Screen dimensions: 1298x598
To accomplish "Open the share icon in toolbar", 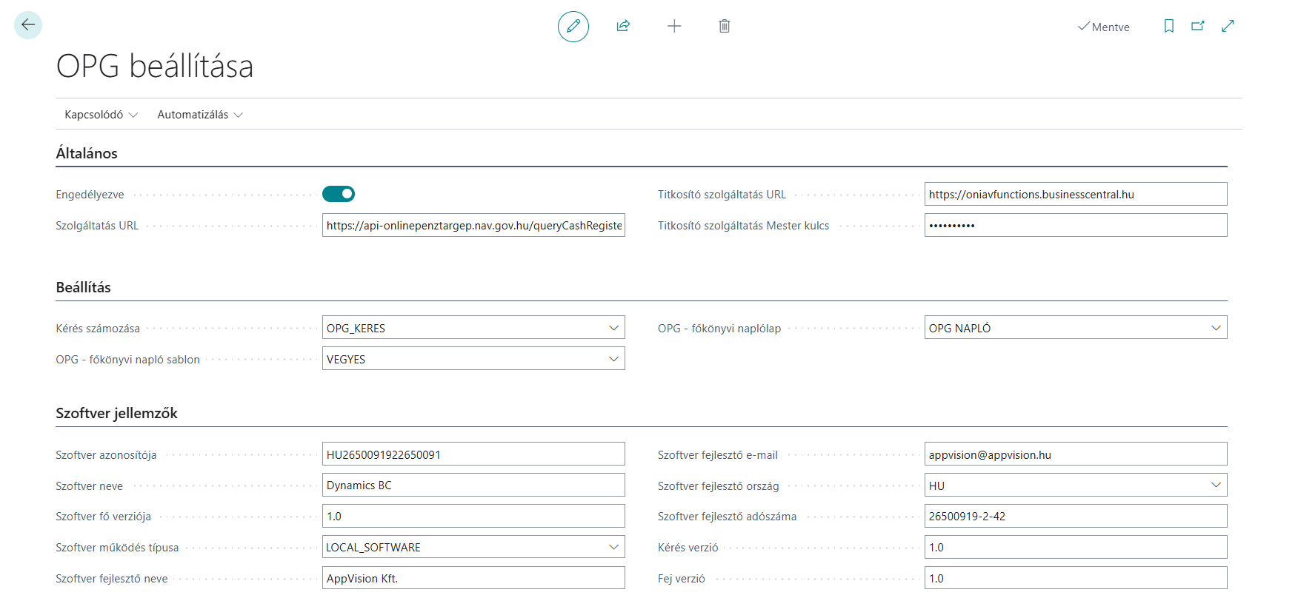I will click(x=623, y=27).
